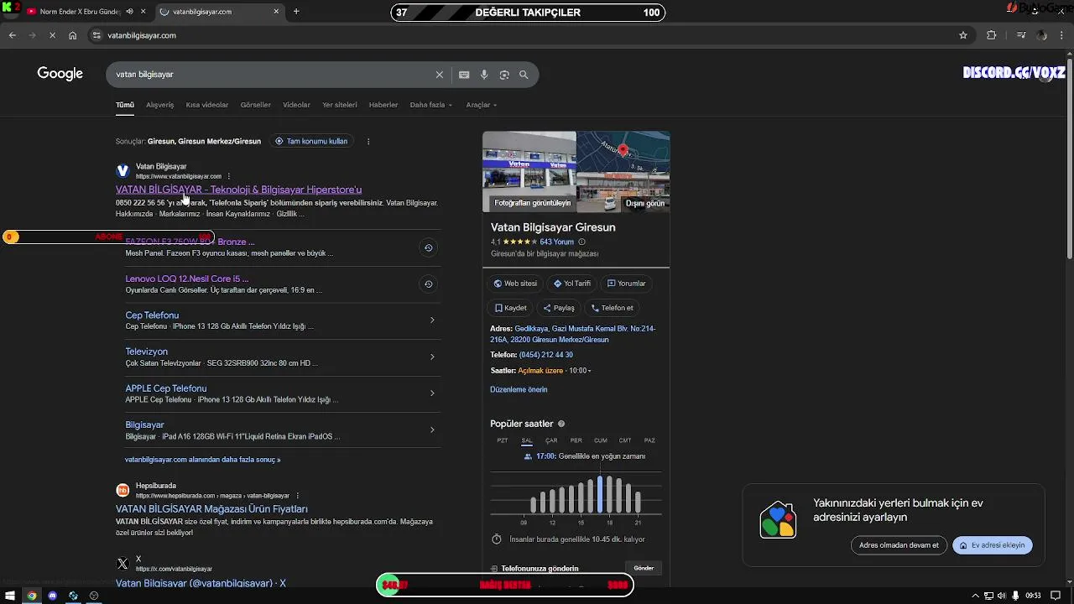1074x604 pixels.
Task: Expand the Daha fazla dropdown
Action: (x=430, y=105)
